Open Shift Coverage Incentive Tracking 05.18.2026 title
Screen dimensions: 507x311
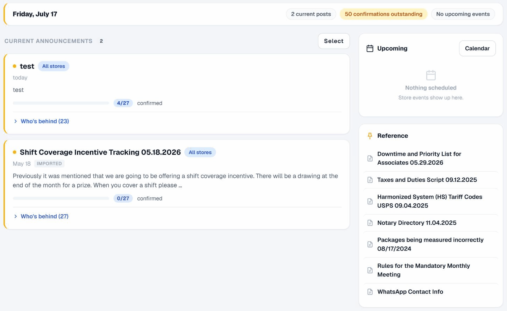point(100,152)
